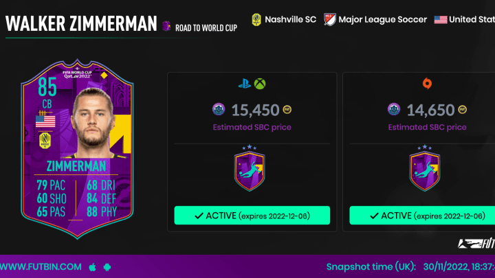Click the Android app icon in footer
This screenshot has height=278, width=495.
click(107, 267)
